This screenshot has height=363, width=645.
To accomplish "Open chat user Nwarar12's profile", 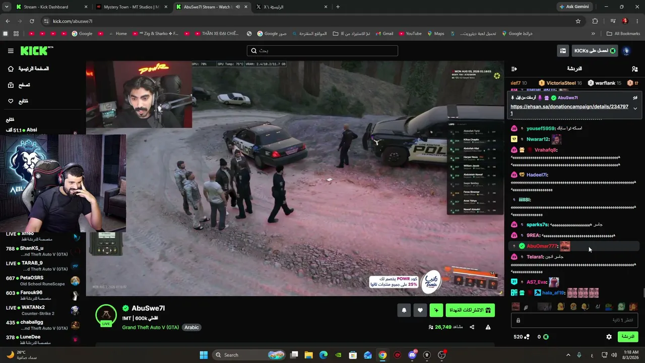I will click(538, 139).
